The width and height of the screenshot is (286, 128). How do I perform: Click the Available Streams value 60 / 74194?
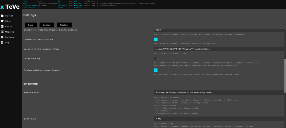tap(43, 5)
